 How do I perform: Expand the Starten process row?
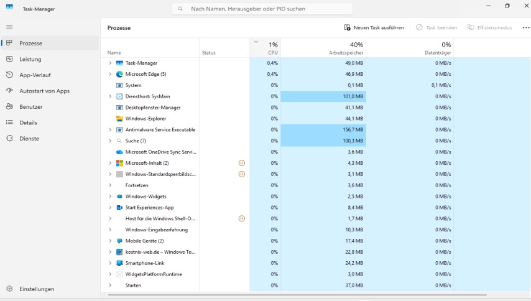click(x=110, y=285)
